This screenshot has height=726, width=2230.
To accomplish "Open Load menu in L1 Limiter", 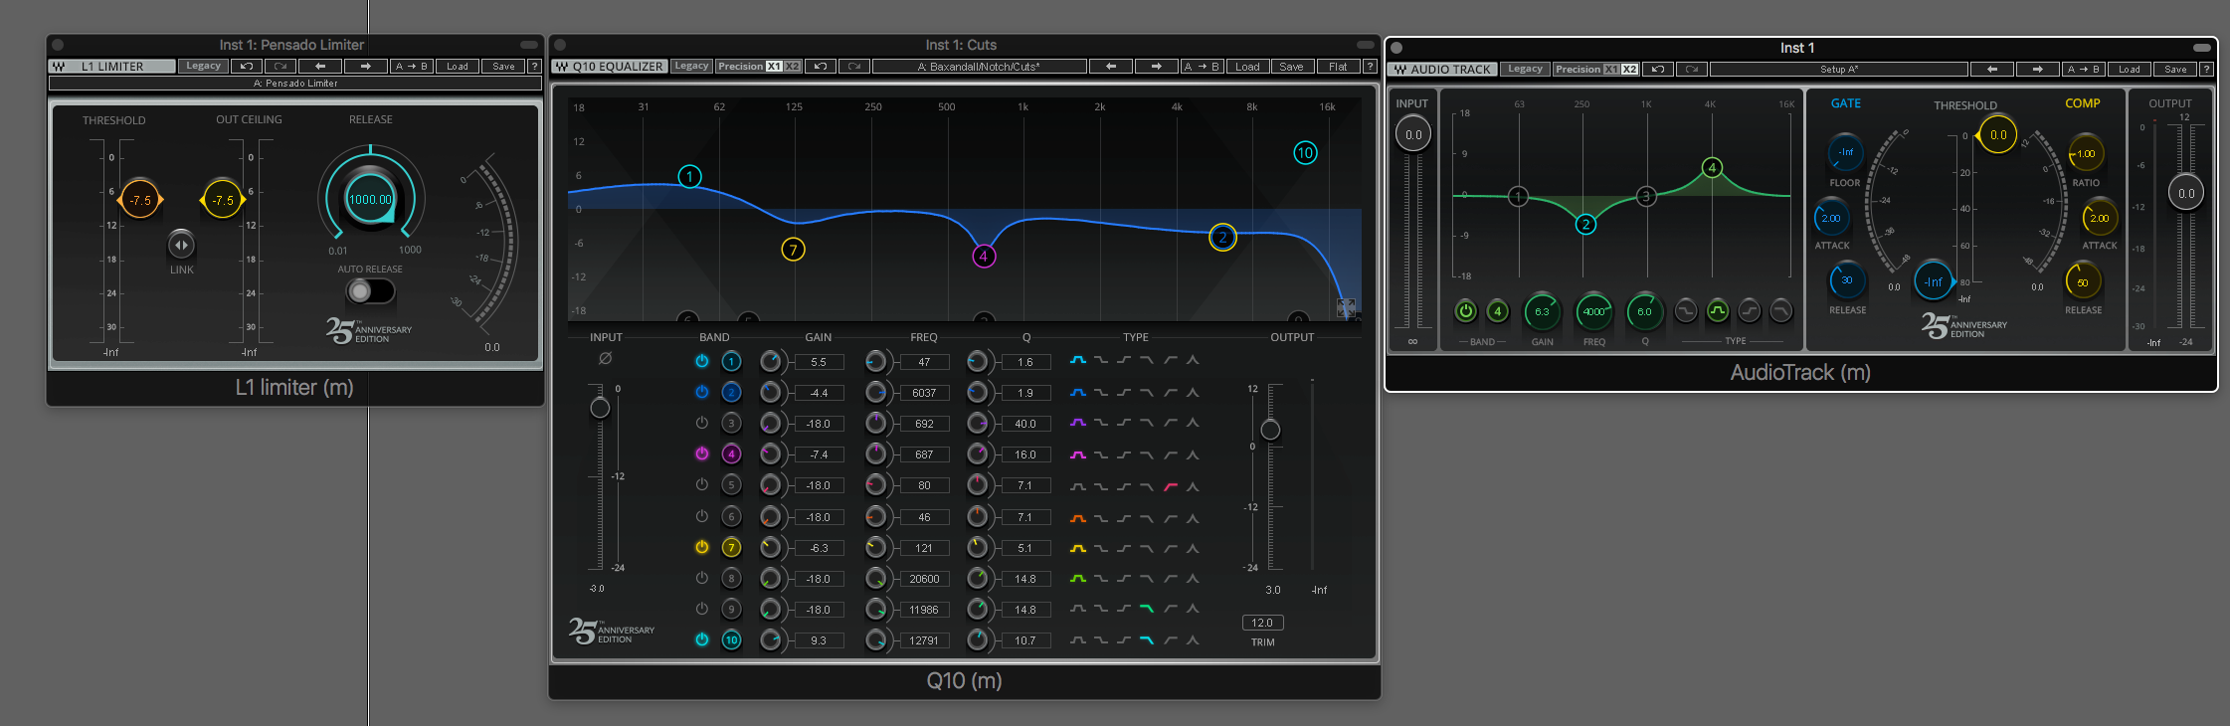I will pos(458,67).
